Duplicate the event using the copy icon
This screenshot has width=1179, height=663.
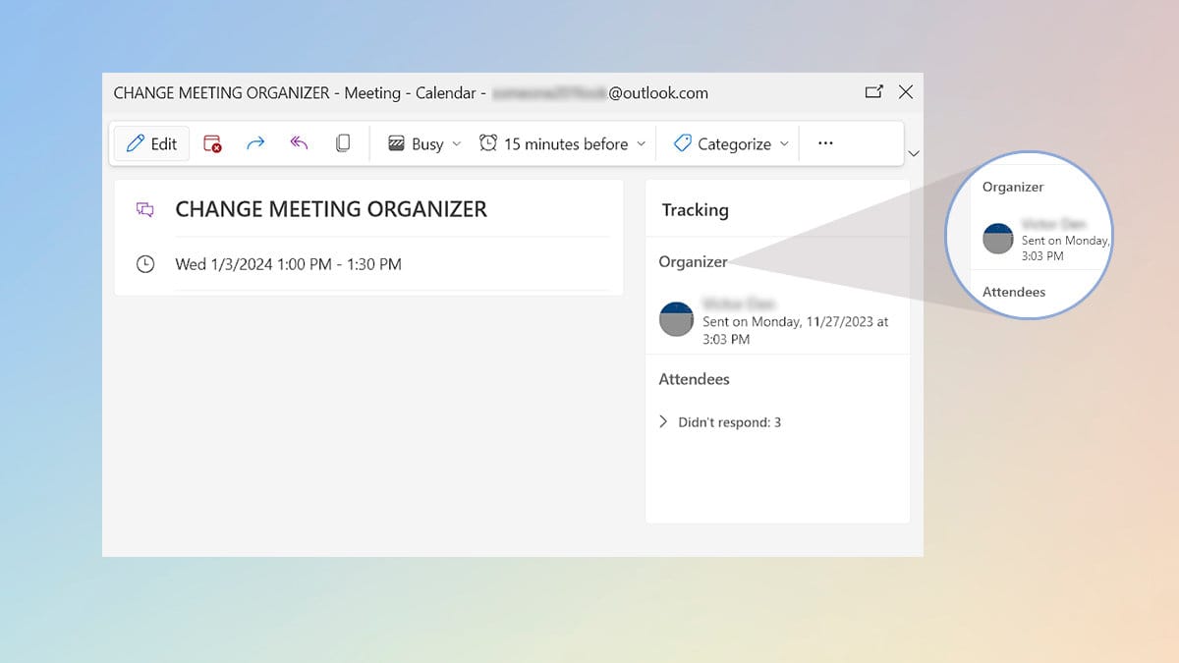[x=343, y=143]
